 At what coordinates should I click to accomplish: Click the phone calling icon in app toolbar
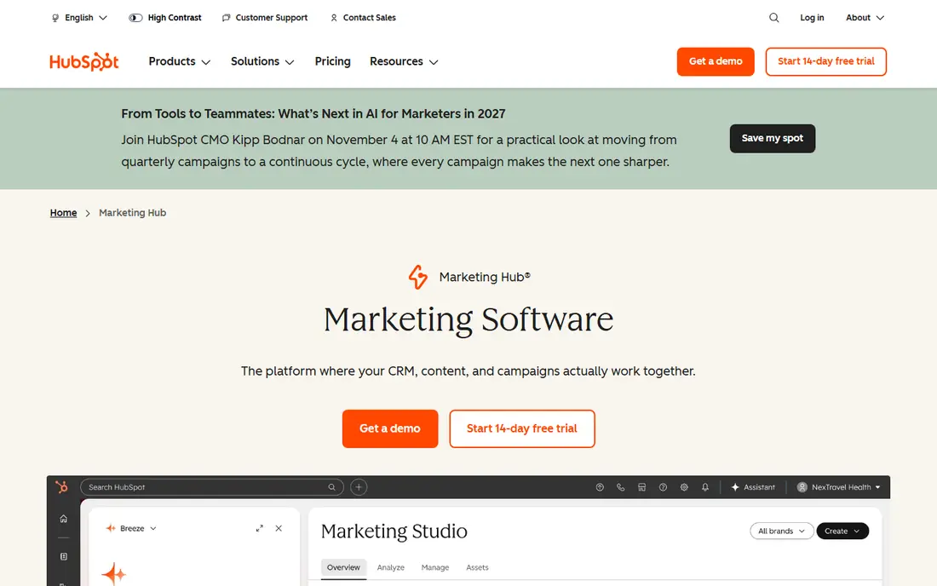(x=620, y=487)
